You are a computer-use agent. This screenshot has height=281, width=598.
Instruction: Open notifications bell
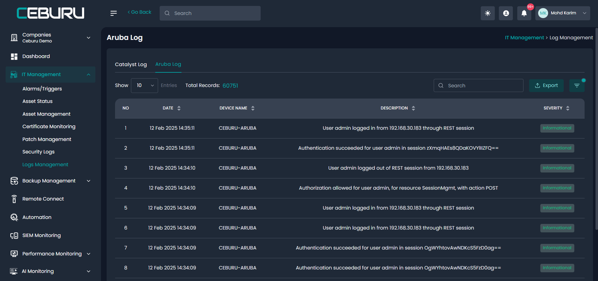click(x=524, y=13)
